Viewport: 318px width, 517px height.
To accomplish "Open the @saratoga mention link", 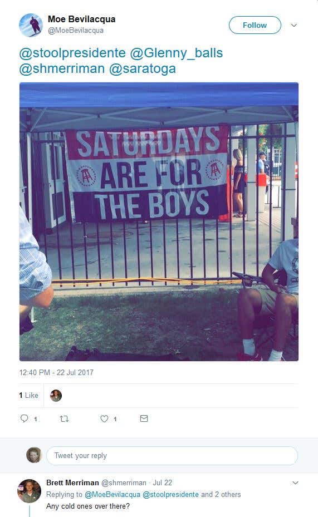I will (142, 68).
